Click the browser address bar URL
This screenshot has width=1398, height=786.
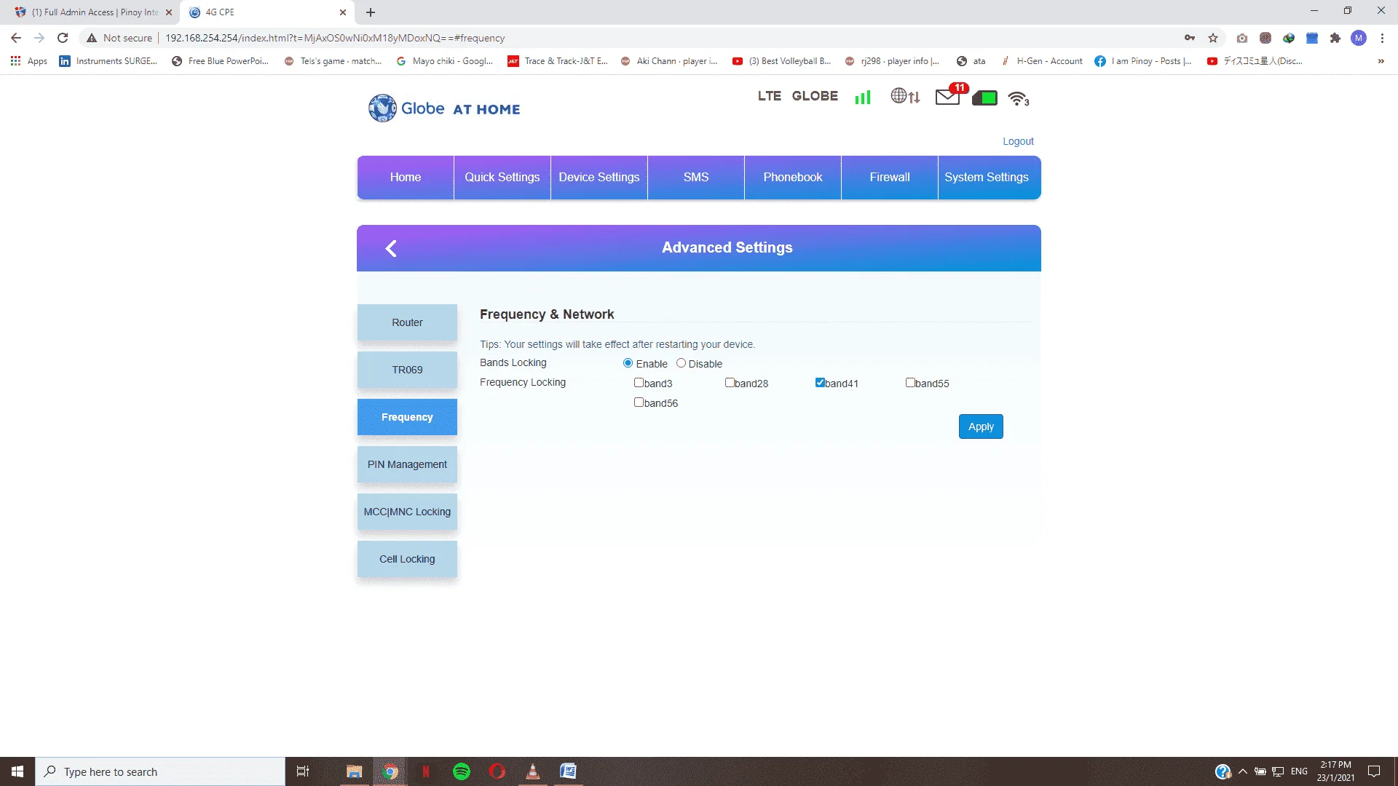pyautogui.click(x=335, y=38)
